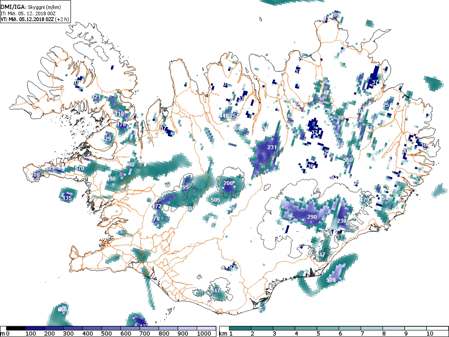Click the 656 value in the southwest sea

point(62,309)
